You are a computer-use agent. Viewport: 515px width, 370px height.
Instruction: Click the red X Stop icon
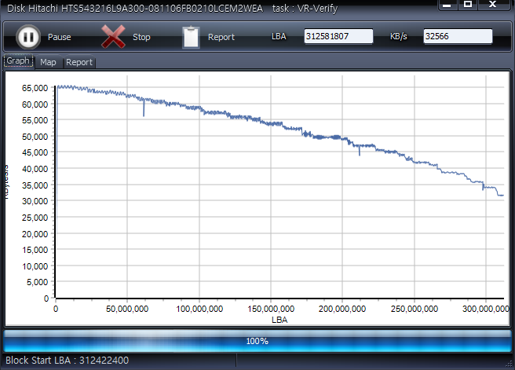point(113,36)
